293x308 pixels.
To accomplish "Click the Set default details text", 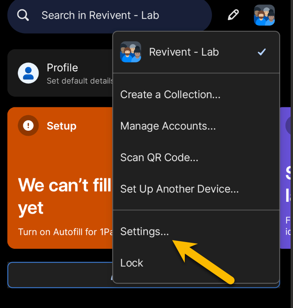I will click(80, 81).
